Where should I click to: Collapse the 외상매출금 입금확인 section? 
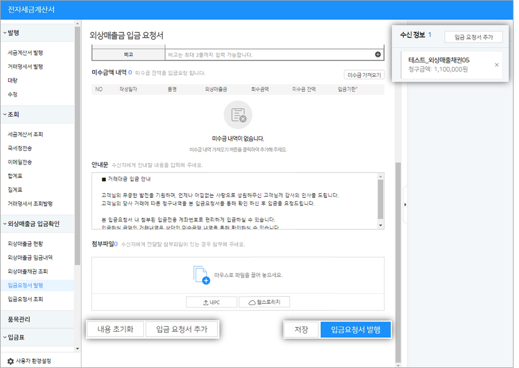coord(4,224)
